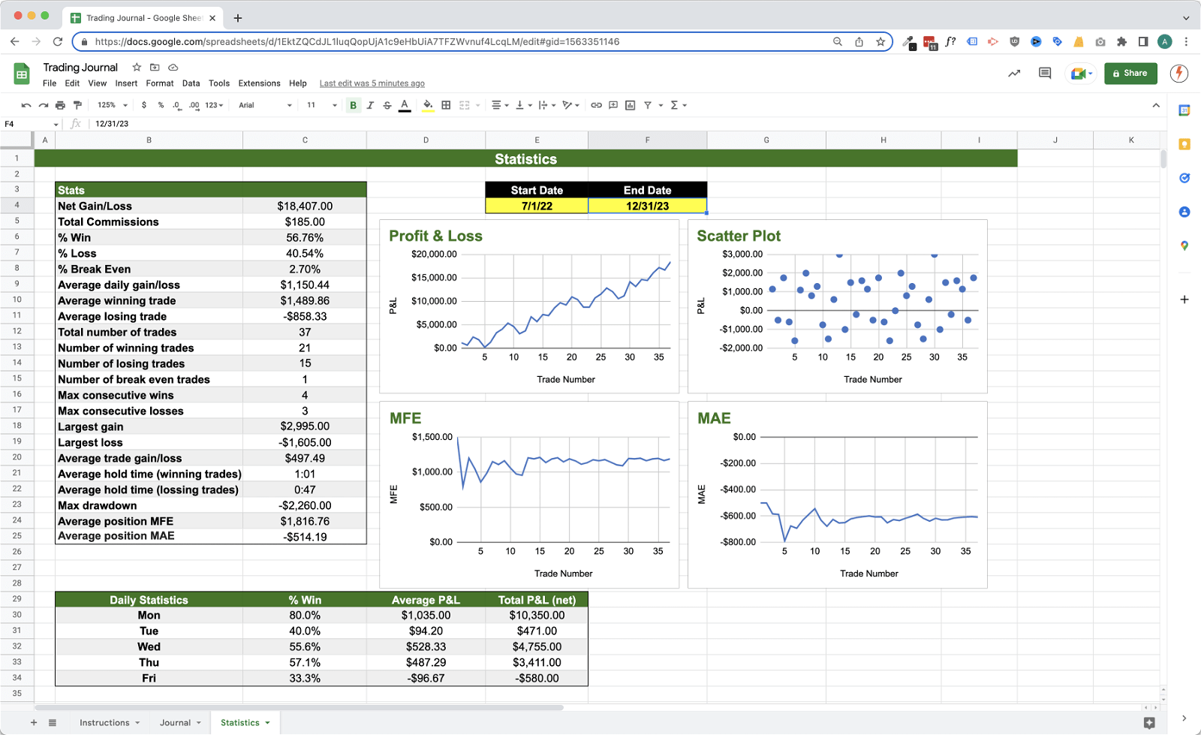1201x735 pixels.
Task: Switch to the Journal sheet tab
Action: 175,722
